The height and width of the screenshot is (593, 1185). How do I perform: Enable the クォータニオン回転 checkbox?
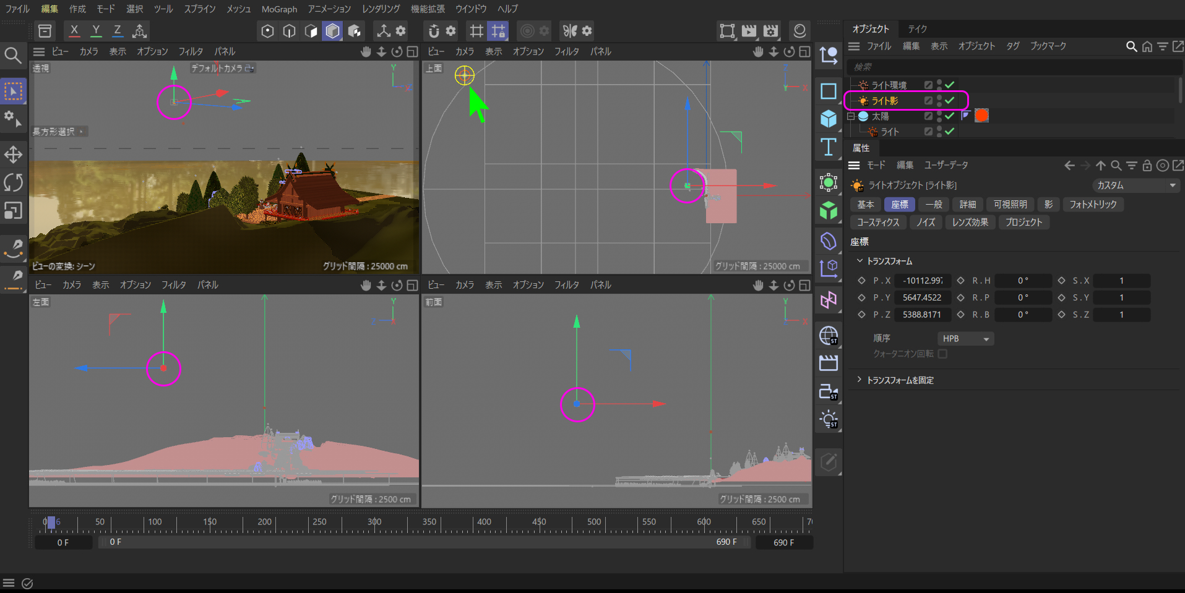coord(942,354)
